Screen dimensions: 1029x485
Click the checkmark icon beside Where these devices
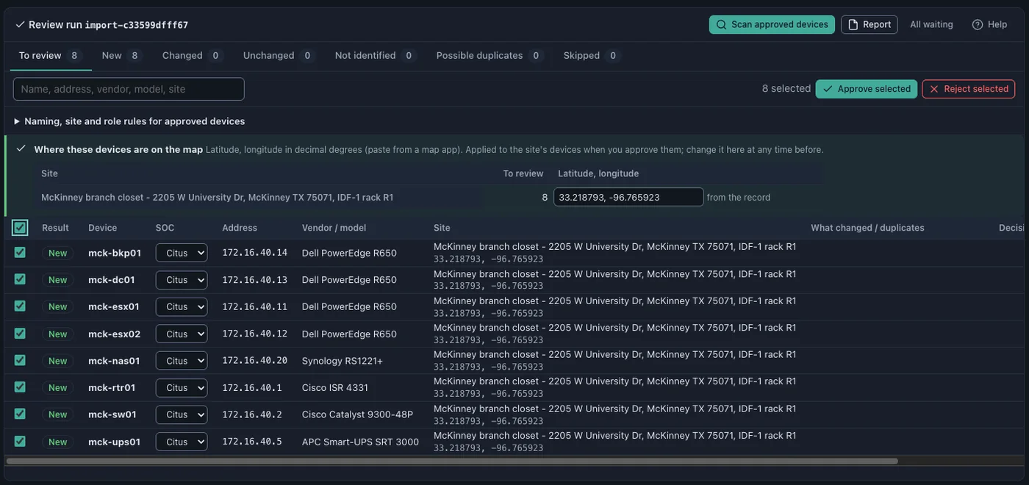pos(21,148)
